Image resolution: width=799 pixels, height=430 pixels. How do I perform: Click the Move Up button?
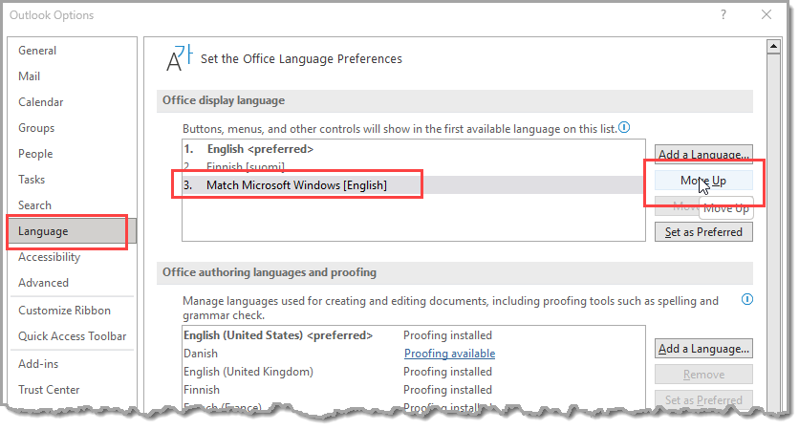(x=703, y=181)
